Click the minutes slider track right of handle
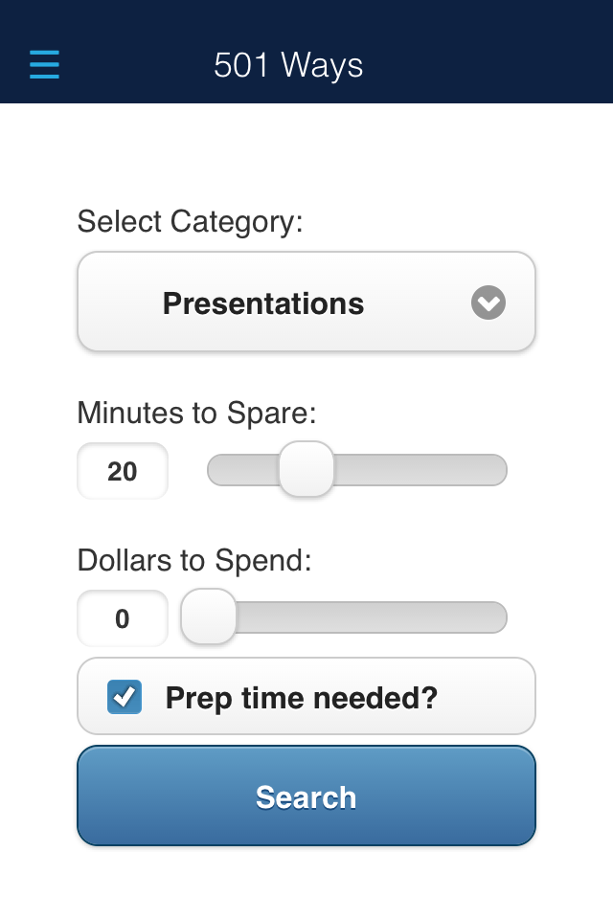The width and height of the screenshot is (613, 919). coord(420,469)
